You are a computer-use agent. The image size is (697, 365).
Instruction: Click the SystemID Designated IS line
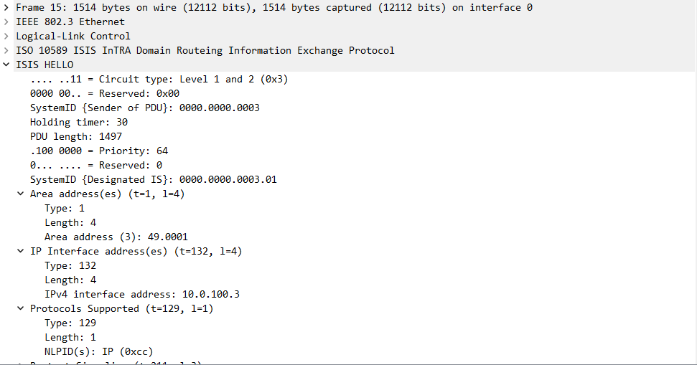click(153, 179)
